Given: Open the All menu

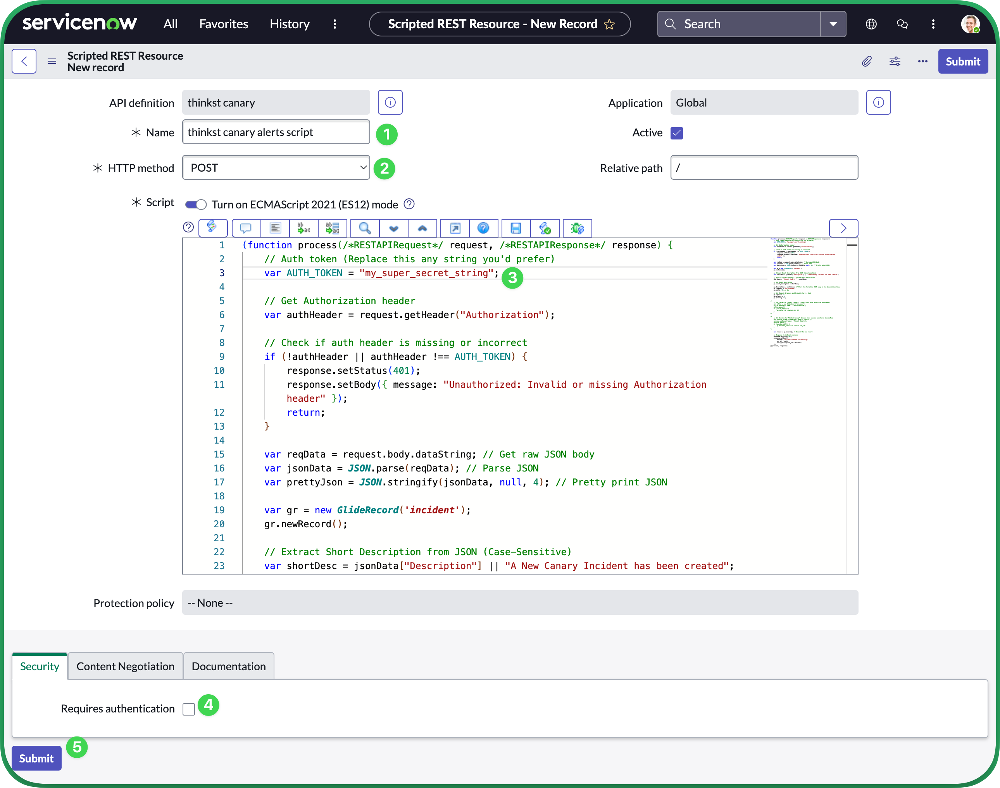Looking at the screenshot, I should click(170, 24).
